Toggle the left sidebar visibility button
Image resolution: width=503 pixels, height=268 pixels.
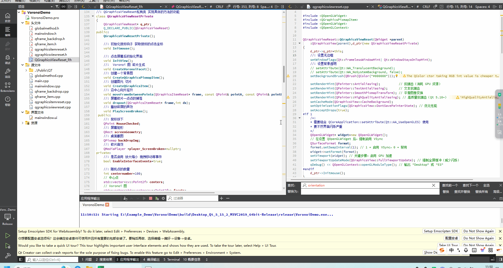21,260
